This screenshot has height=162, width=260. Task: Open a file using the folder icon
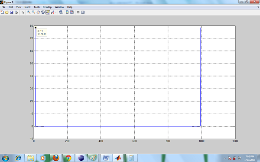(7, 12)
